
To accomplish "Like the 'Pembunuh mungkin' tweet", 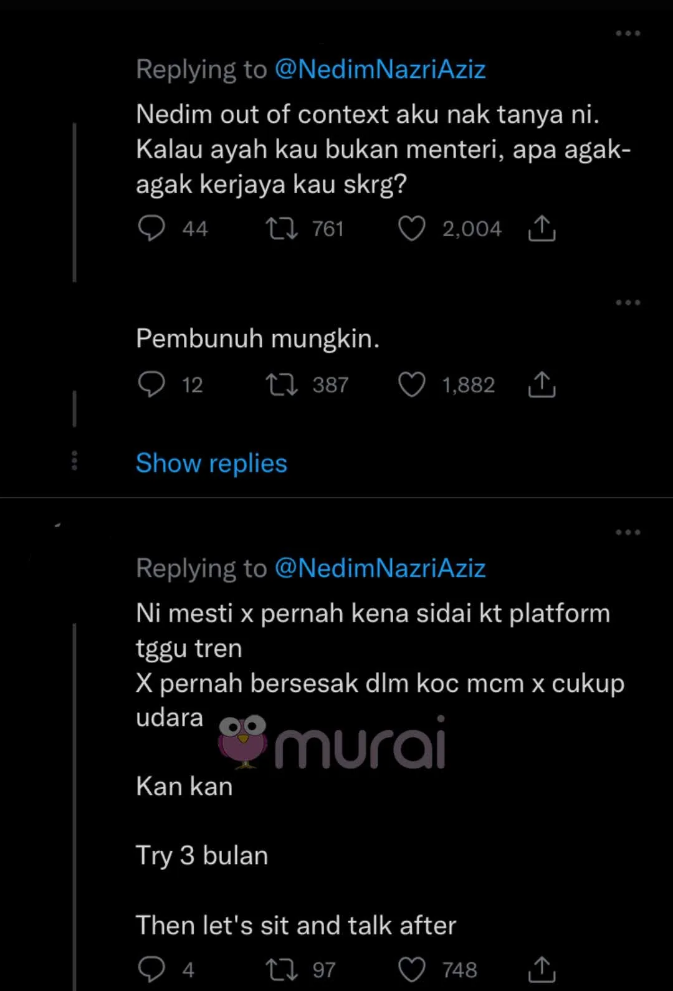I will 412,385.
